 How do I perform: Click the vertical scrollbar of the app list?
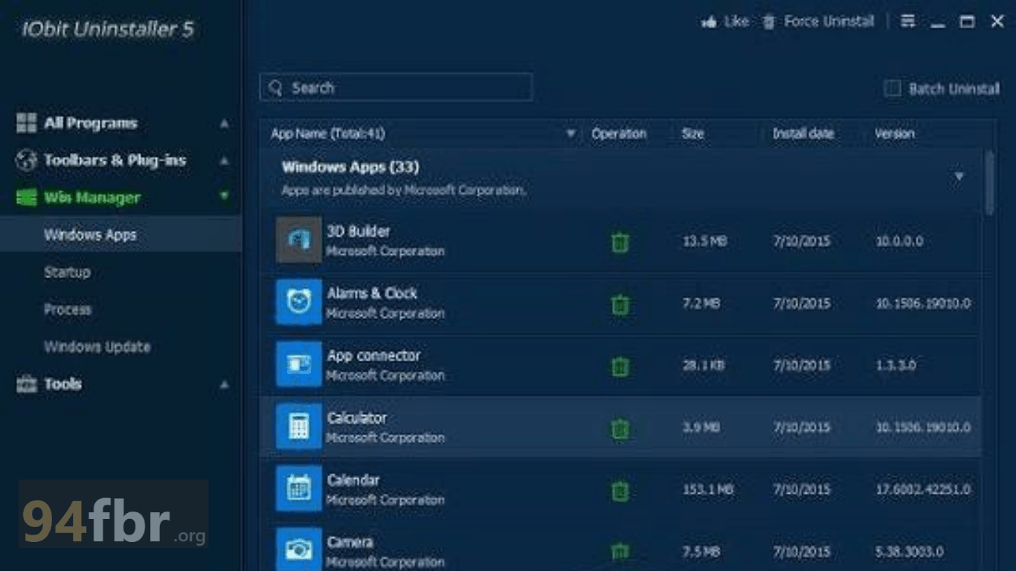(989, 183)
